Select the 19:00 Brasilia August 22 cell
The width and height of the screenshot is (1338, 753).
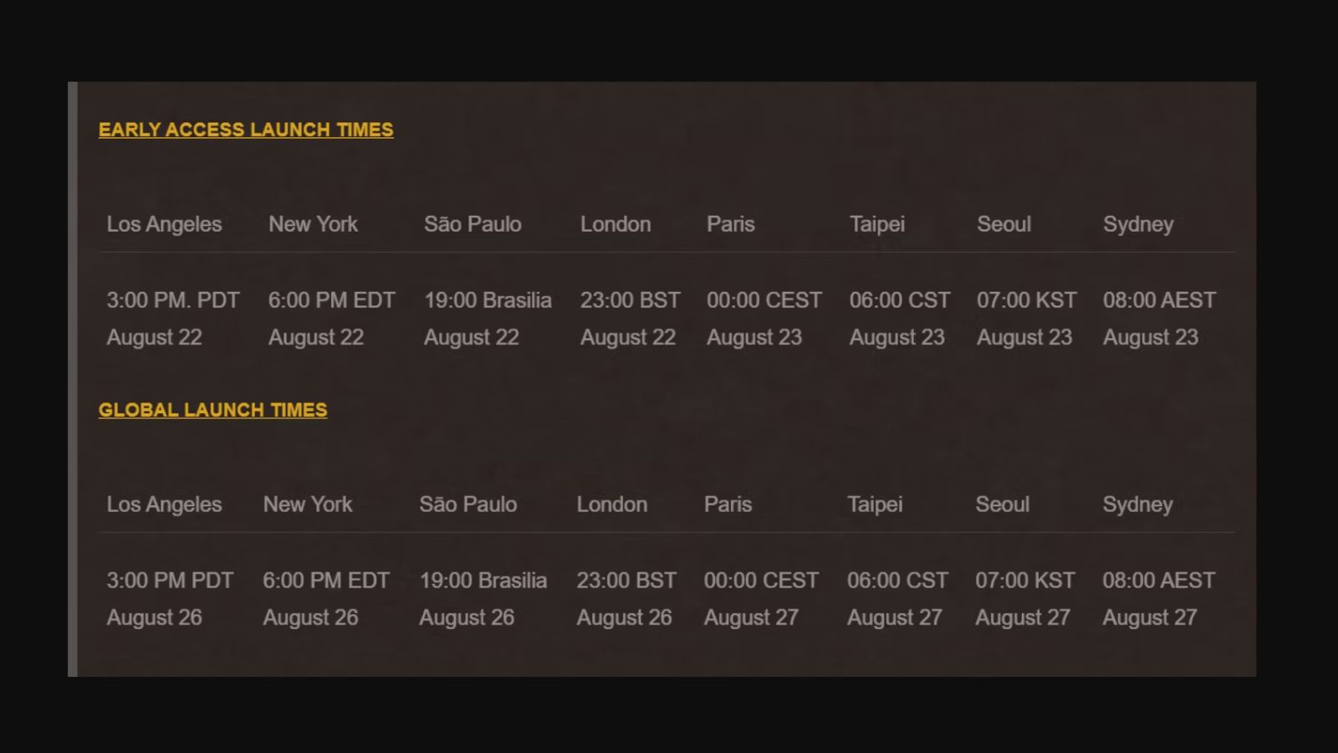488,318
